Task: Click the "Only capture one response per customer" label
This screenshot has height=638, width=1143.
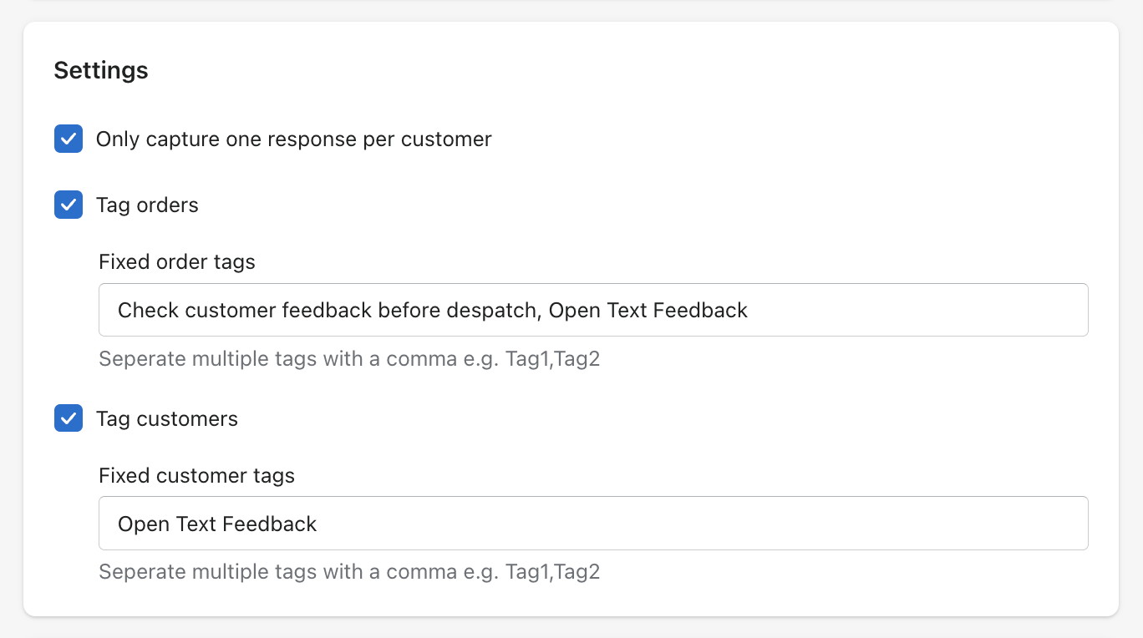Action: coord(293,139)
